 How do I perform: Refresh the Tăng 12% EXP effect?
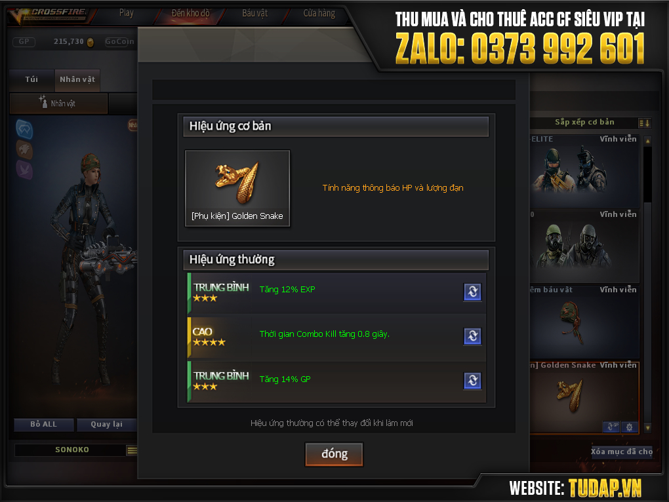pyautogui.click(x=472, y=292)
